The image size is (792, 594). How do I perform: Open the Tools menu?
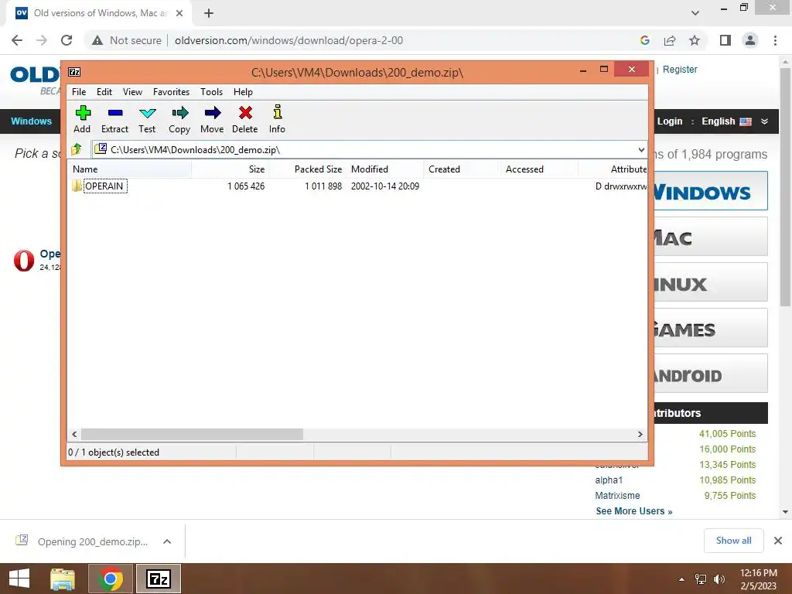click(211, 92)
